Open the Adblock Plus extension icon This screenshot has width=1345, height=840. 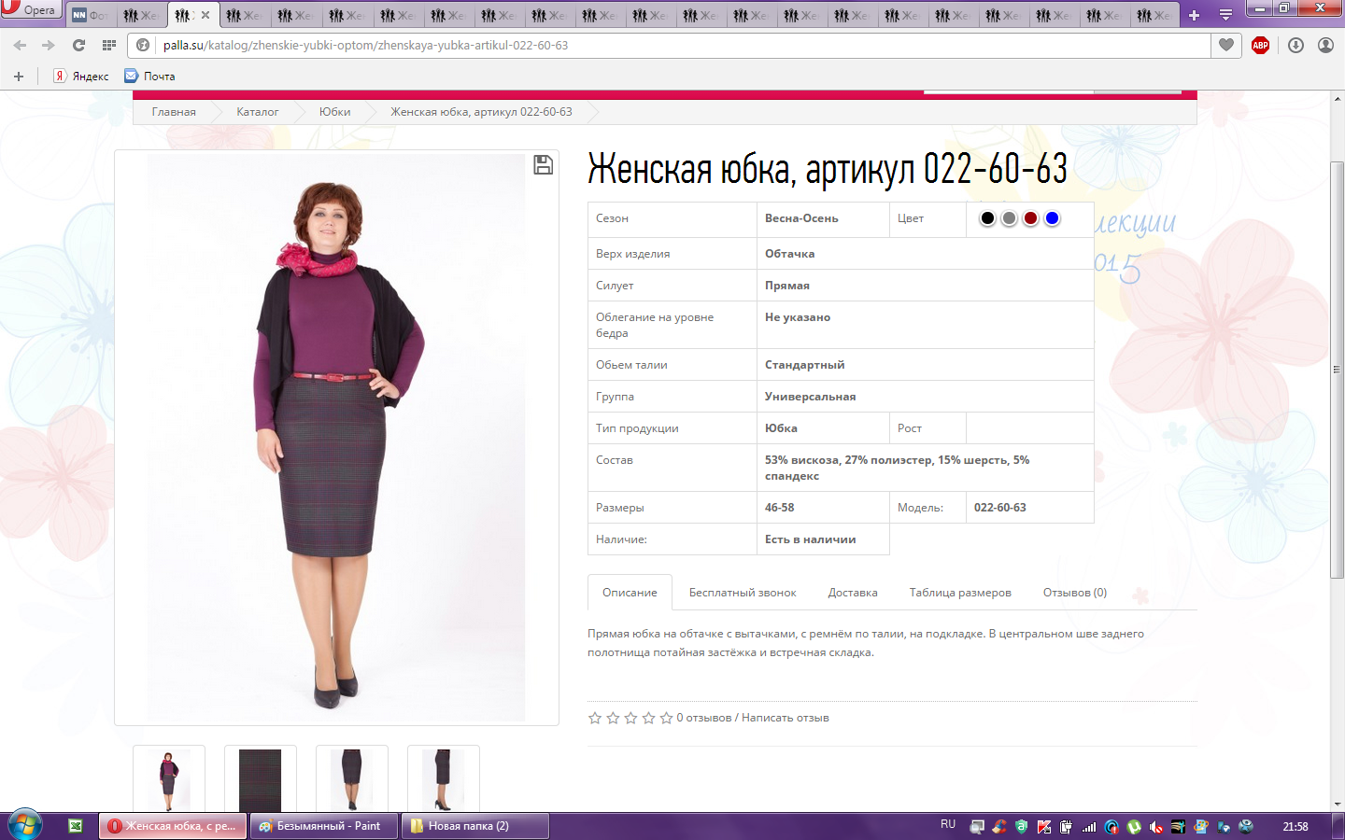1260,45
